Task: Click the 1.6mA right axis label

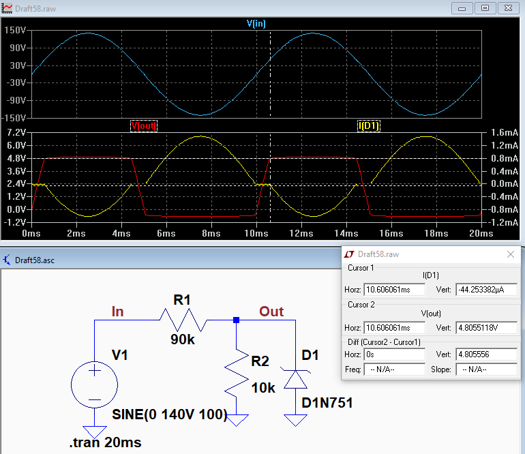Action: pyautogui.click(x=505, y=132)
